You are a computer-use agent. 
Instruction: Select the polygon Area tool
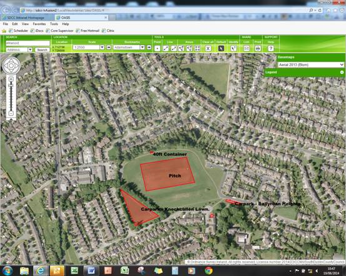181,49
